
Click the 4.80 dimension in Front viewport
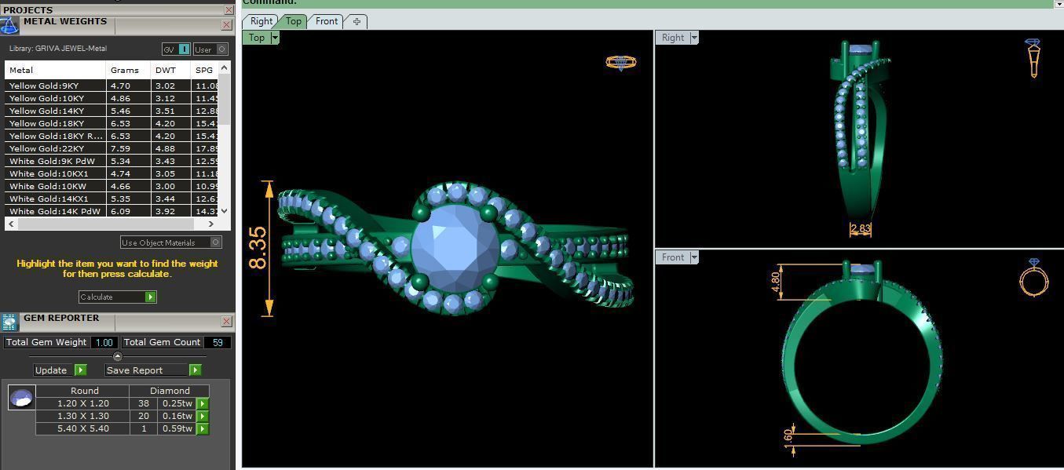[x=776, y=281]
